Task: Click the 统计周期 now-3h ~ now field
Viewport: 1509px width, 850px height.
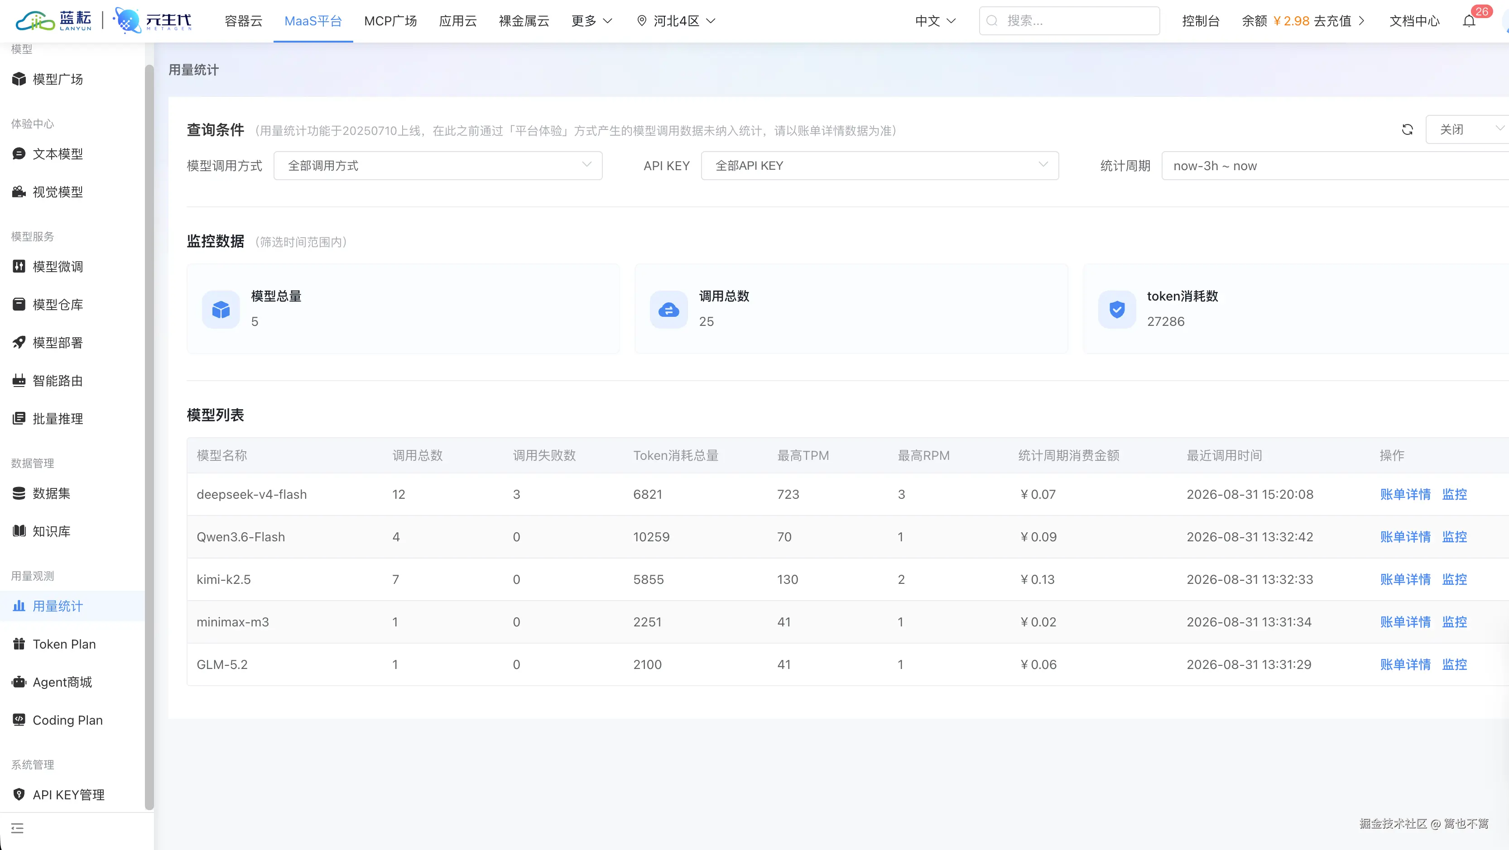Action: [1335, 166]
